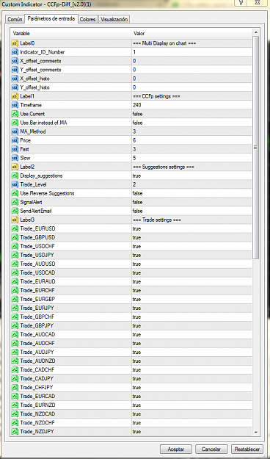Click the Price integer icon
The height and width of the screenshot is (459, 270).
coord(15,140)
